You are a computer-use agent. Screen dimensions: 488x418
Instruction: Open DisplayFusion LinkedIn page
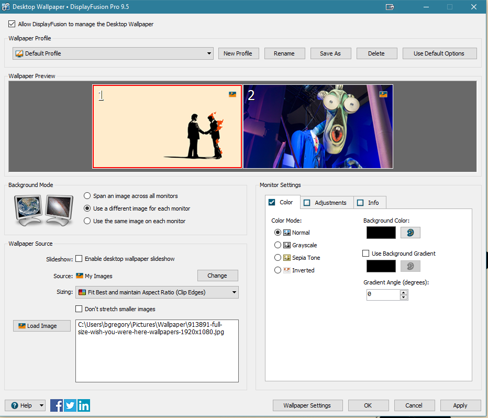click(x=84, y=405)
